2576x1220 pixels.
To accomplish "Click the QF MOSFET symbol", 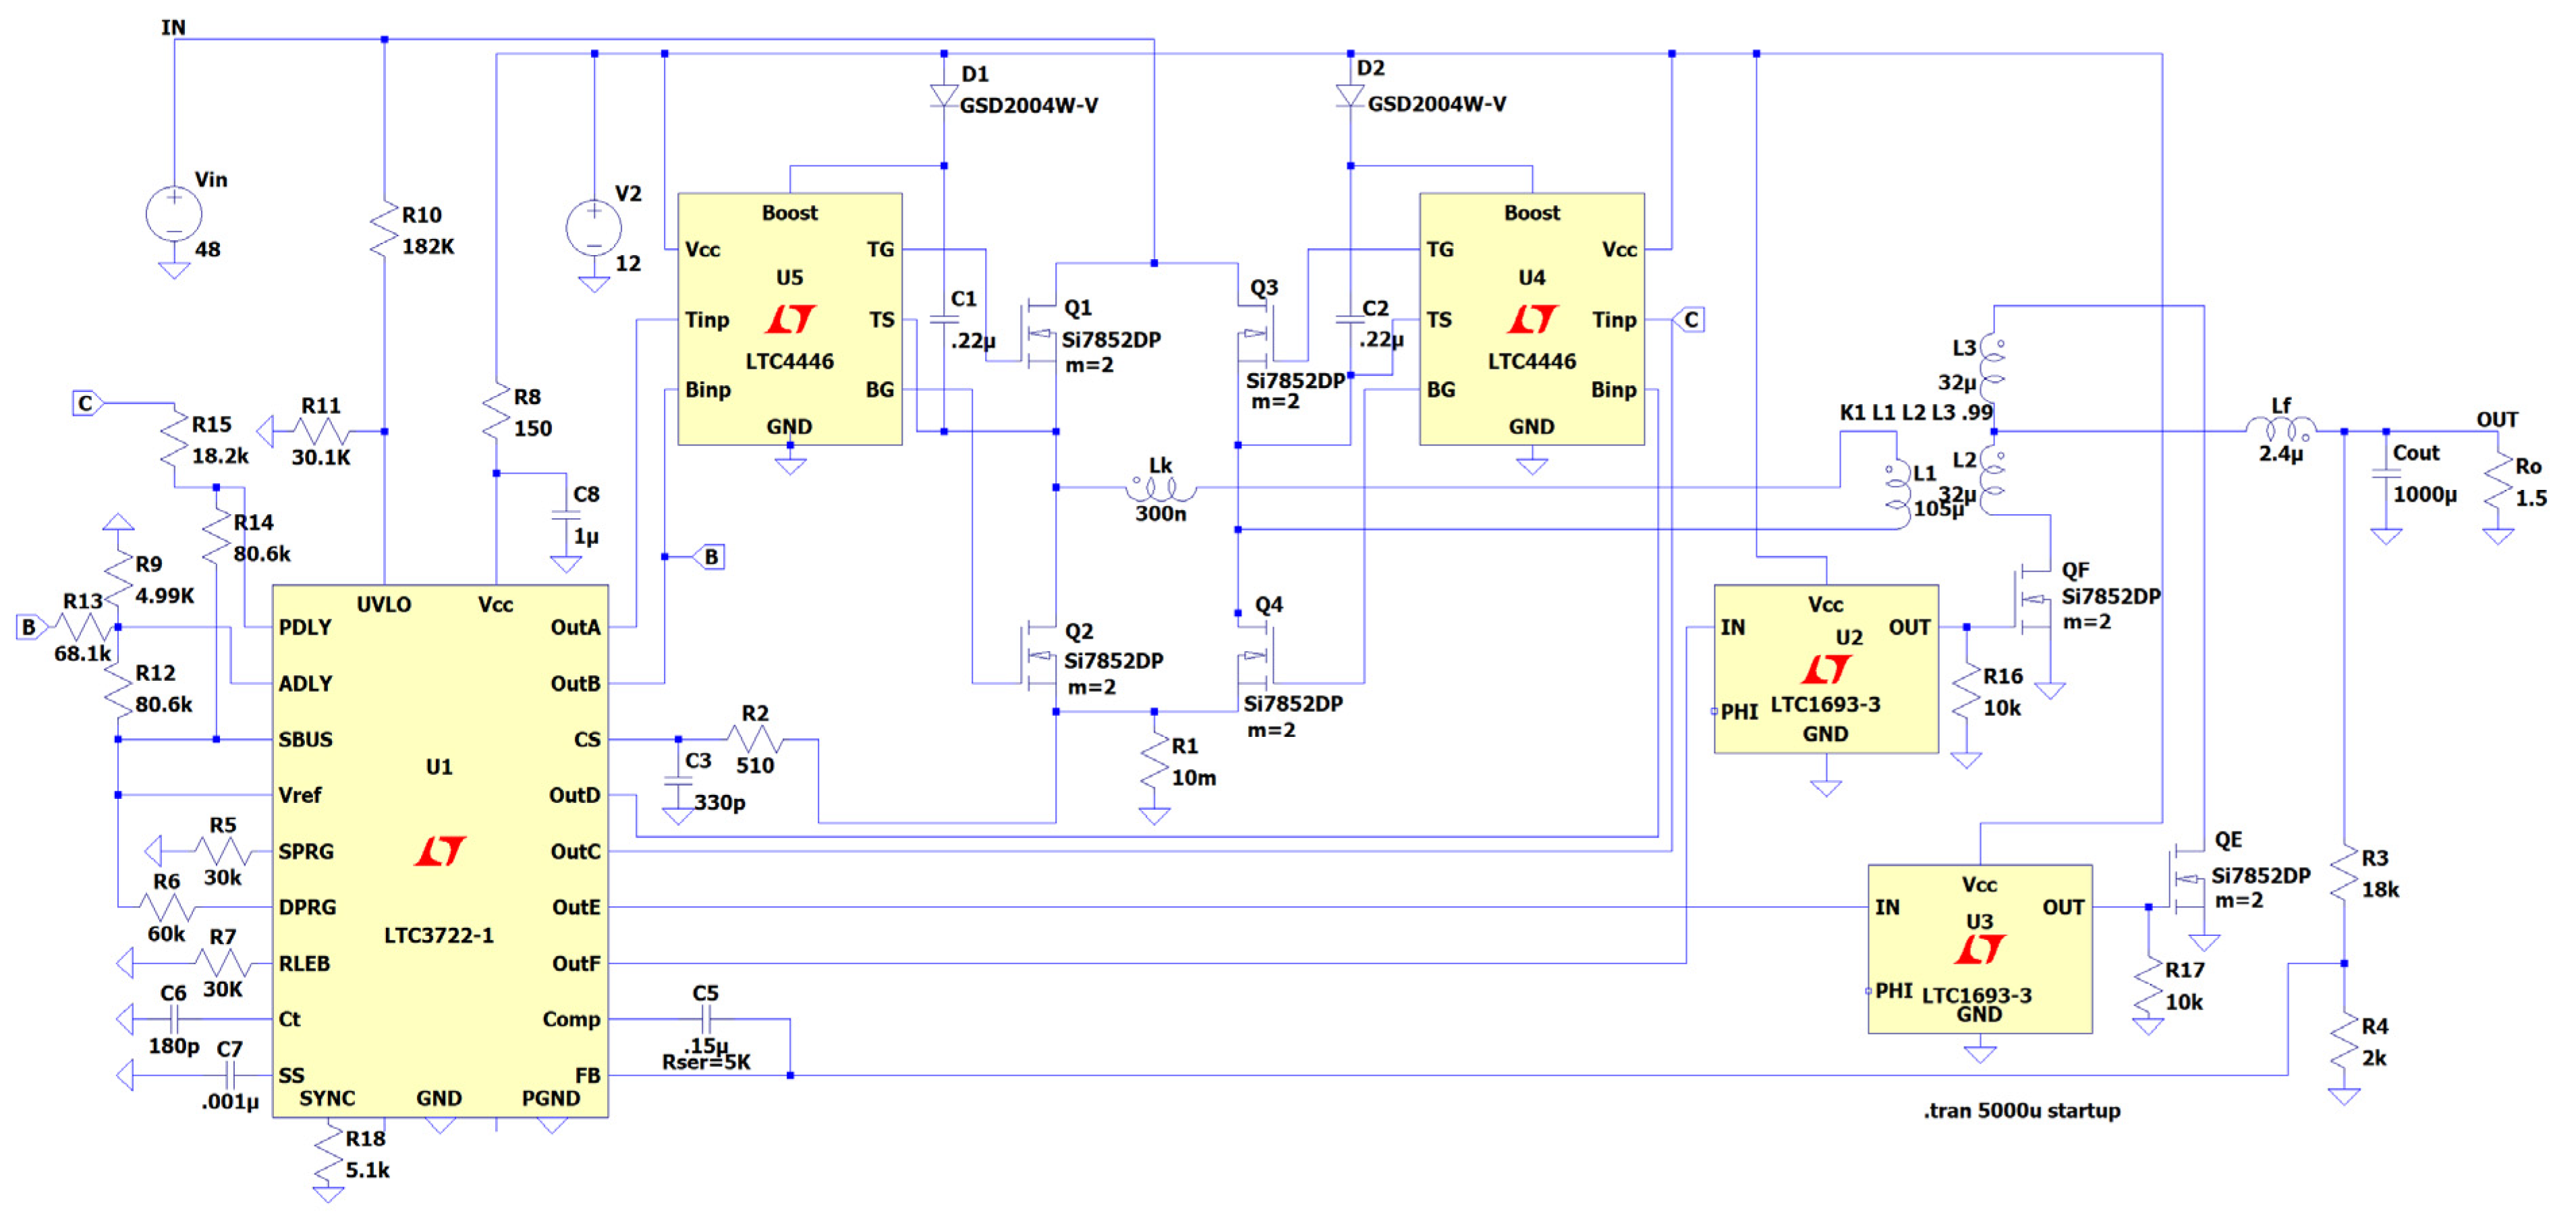I will click(2035, 600).
